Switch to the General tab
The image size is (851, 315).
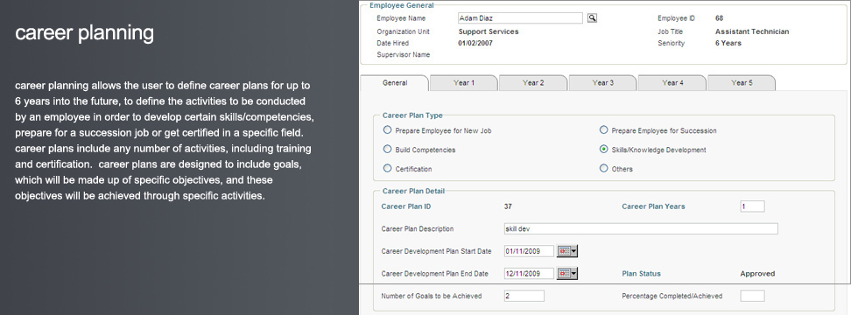click(395, 83)
